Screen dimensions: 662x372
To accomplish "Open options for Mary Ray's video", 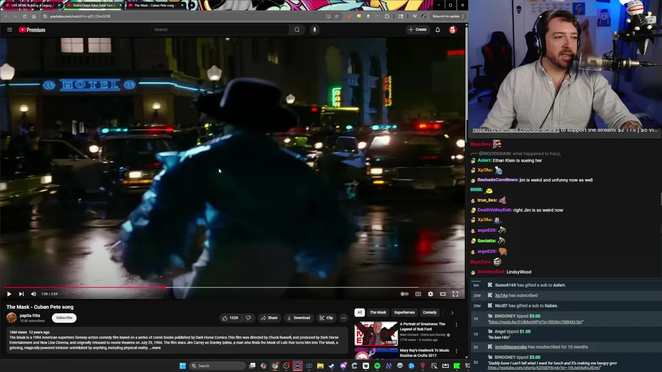I will pos(456,351).
